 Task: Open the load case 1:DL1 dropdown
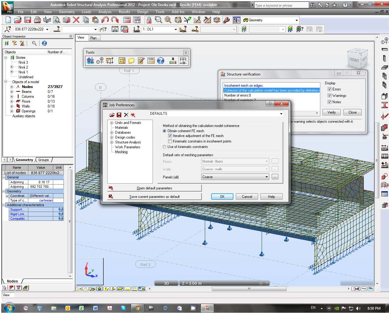click(176, 29)
